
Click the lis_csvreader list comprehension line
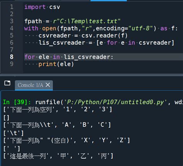pos(107,43)
